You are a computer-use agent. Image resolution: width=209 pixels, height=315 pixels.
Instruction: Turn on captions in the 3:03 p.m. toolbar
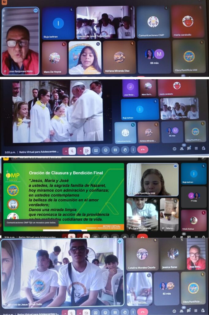pos(115,150)
